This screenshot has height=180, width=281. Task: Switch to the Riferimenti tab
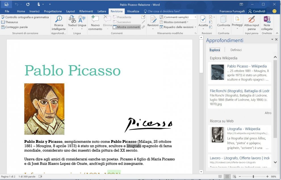pyautogui.click(x=86, y=11)
